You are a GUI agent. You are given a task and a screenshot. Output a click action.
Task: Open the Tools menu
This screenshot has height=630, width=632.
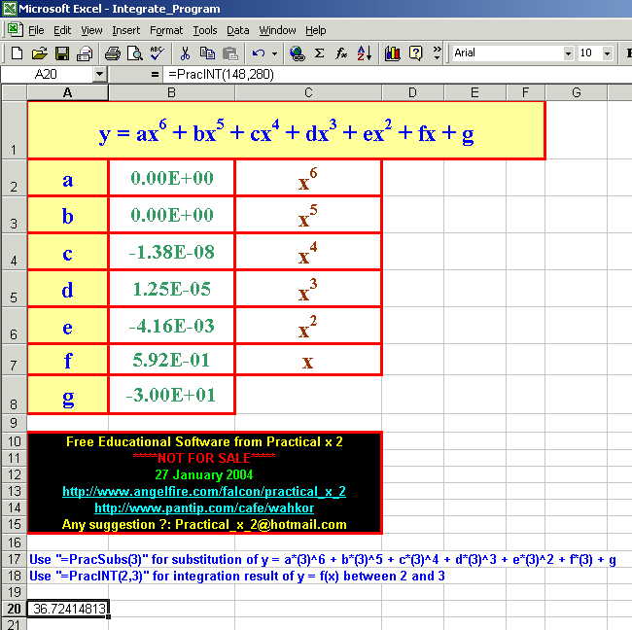(205, 30)
